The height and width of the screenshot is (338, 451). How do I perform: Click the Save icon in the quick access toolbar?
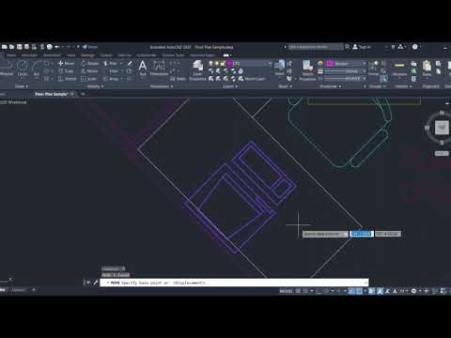[20, 47]
